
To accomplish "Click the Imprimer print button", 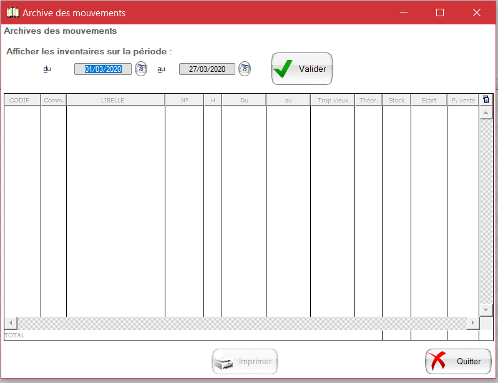I will [x=245, y=361].
